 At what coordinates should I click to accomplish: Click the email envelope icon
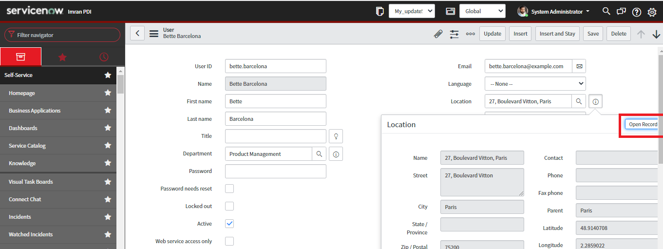(x=579, y=66)
